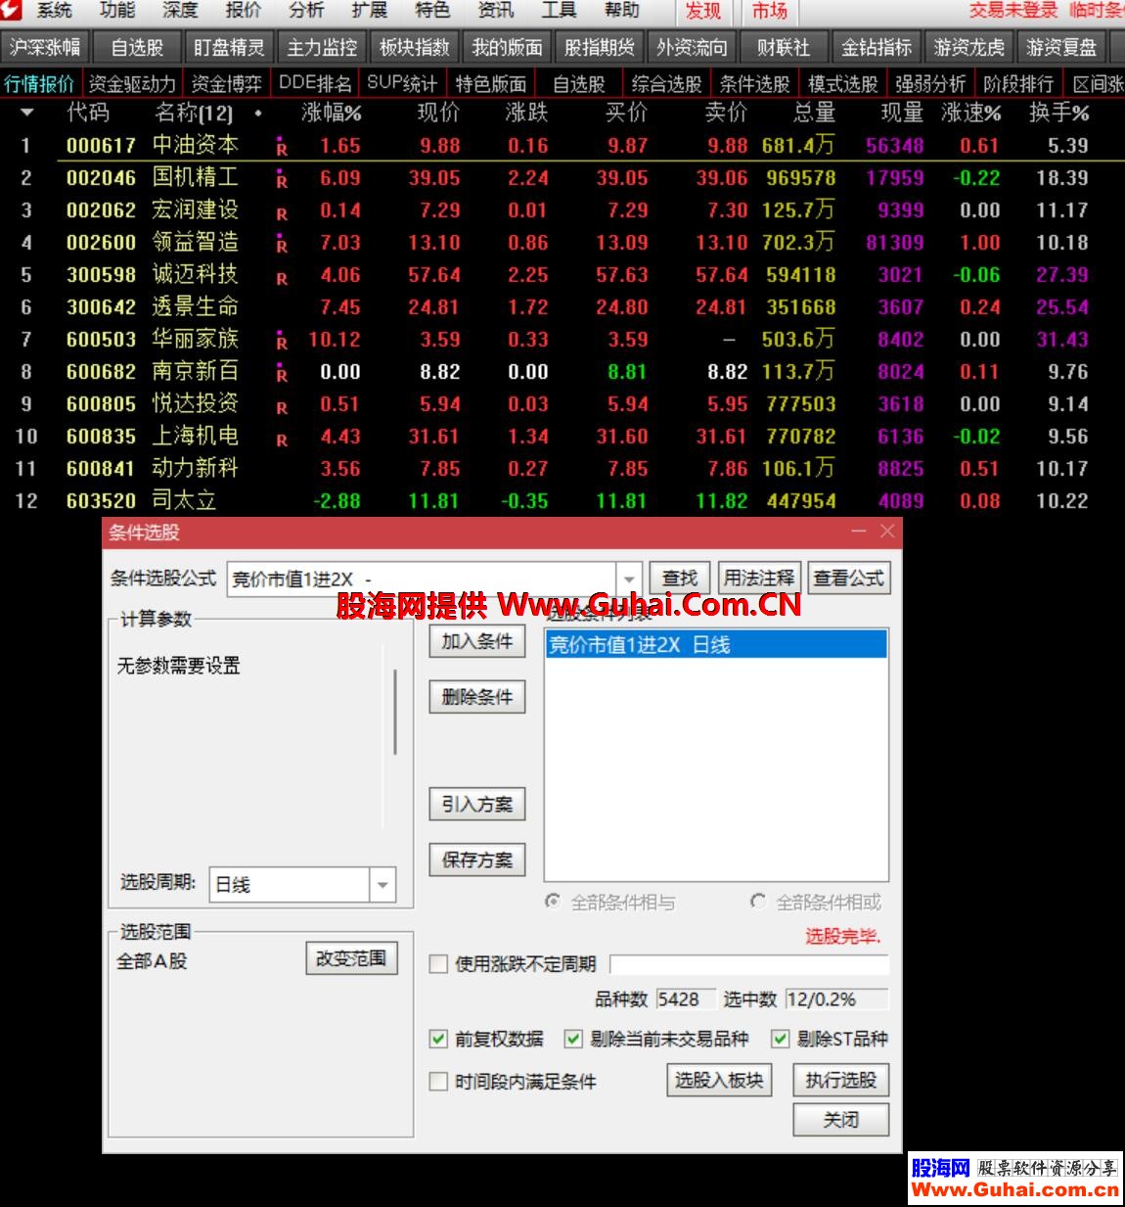Click the 保存方案 button
Viewport: 1125px width, 1207px height.
(477, 860)
